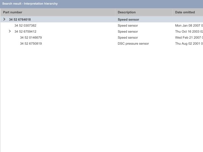Click Speed sensor description for 34 52 0146679

pyautogui.click(x=128, y=38)
